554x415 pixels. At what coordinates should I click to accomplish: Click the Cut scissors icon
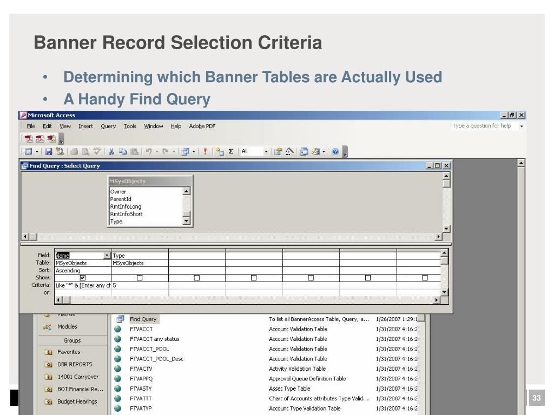point(111,151)
